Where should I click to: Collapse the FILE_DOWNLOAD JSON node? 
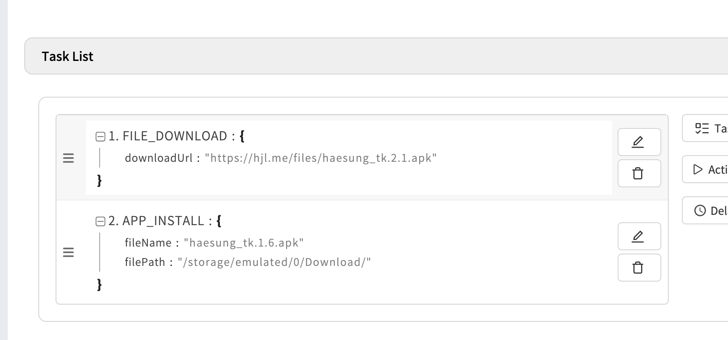[x=100, y=137]
